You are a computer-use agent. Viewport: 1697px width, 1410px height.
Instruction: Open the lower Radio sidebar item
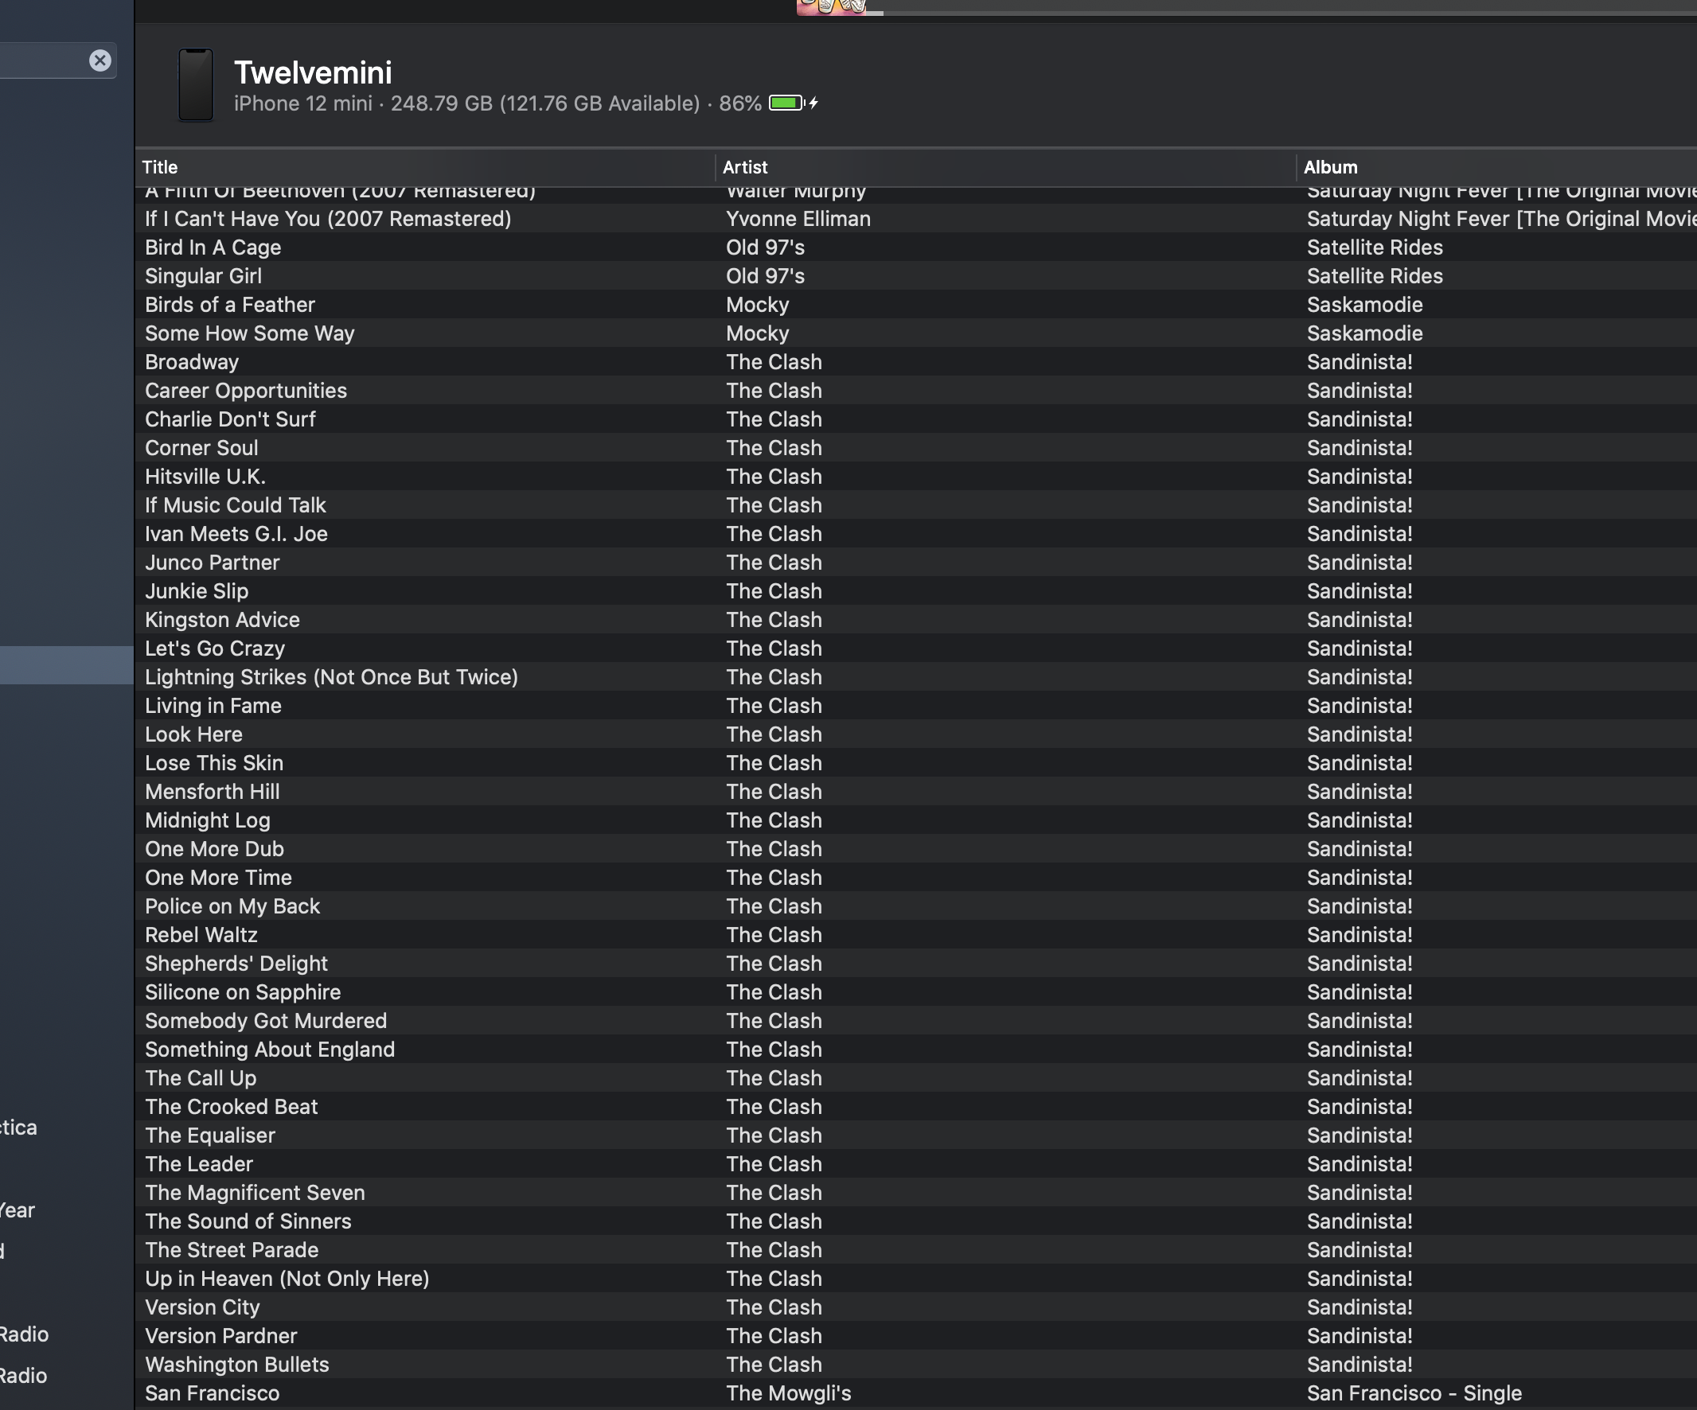(x=24, y=1375)
